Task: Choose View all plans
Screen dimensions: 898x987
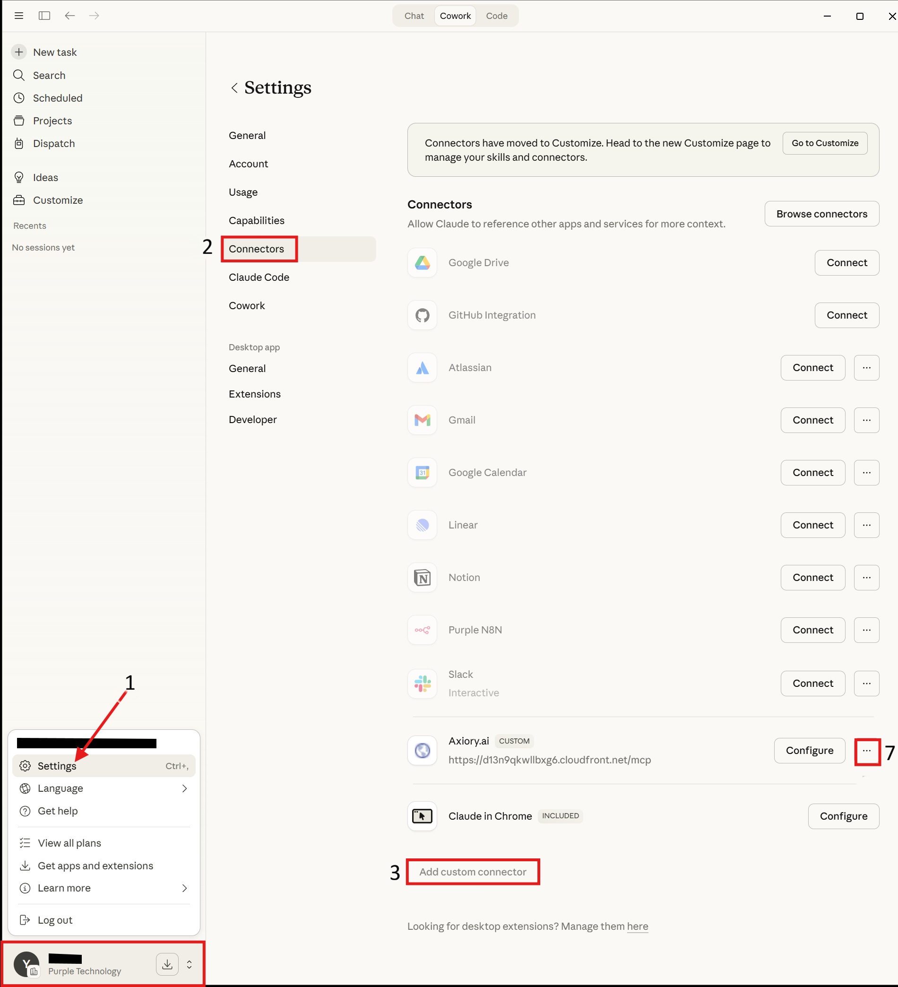Action: click(x=104, y=843)
